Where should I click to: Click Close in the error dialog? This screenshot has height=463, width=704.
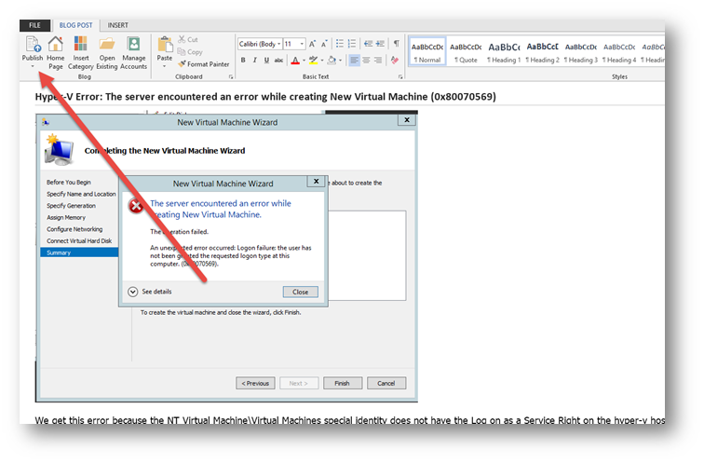(x=300, y=292)
